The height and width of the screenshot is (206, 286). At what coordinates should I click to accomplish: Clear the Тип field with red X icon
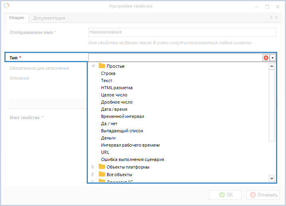point(266,58)
